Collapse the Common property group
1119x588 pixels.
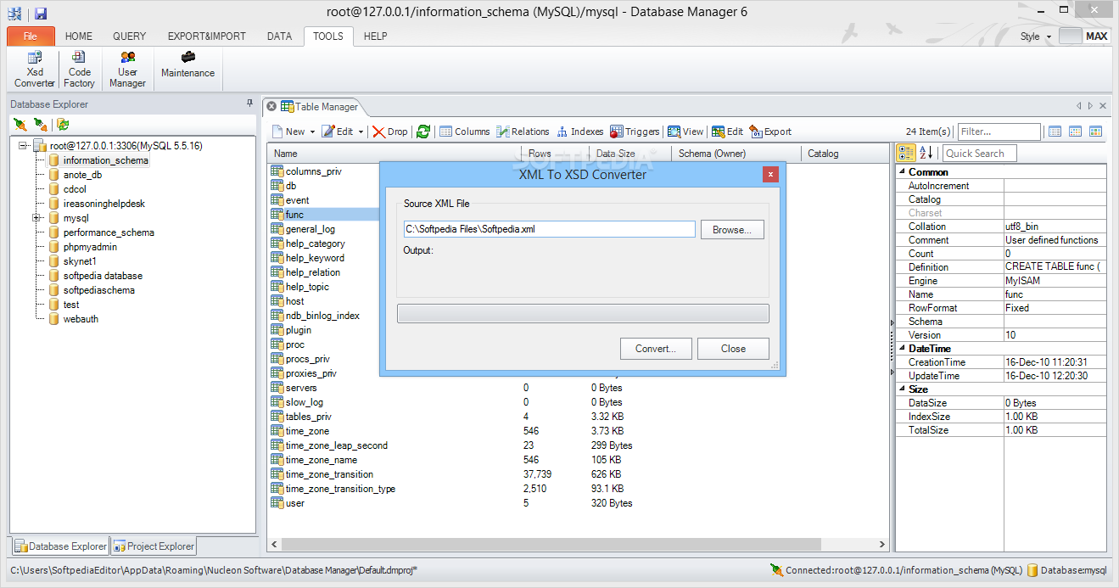(902, 172)
